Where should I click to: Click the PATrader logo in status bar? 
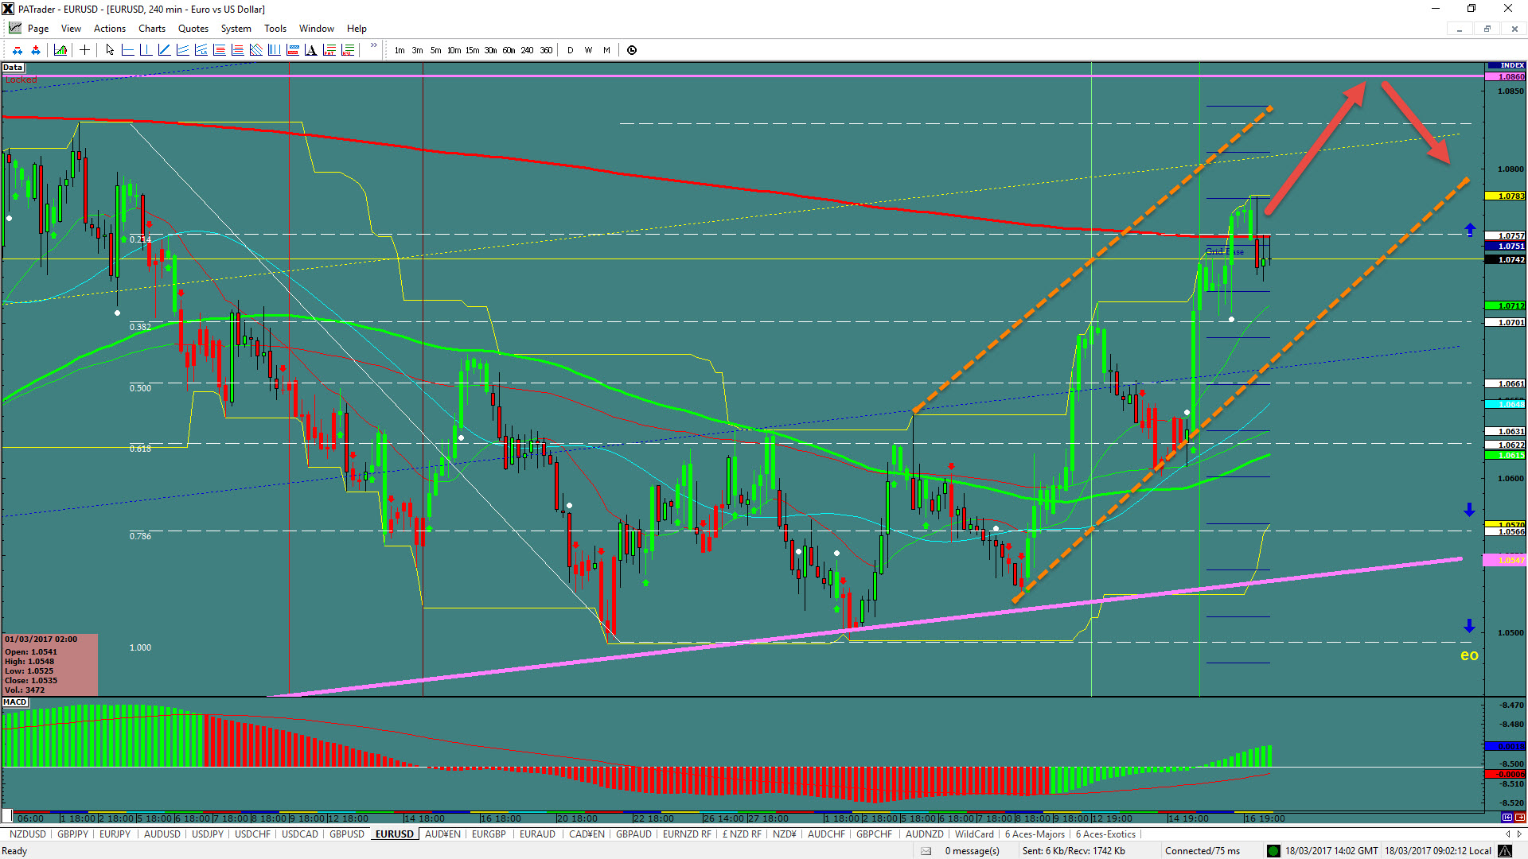click(x=1505, y=851)
